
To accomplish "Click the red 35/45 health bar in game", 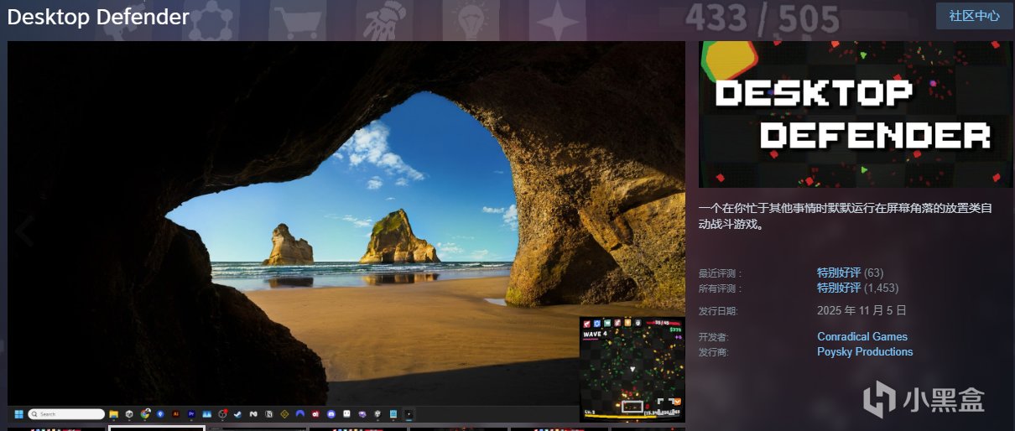I will coord(664,323).
